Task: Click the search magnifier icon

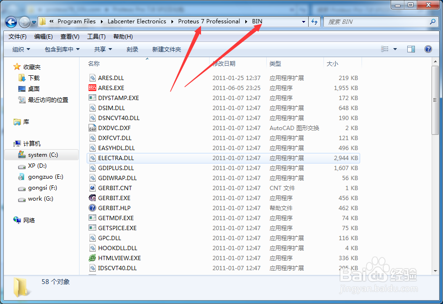Action: (x=432, y=21)
